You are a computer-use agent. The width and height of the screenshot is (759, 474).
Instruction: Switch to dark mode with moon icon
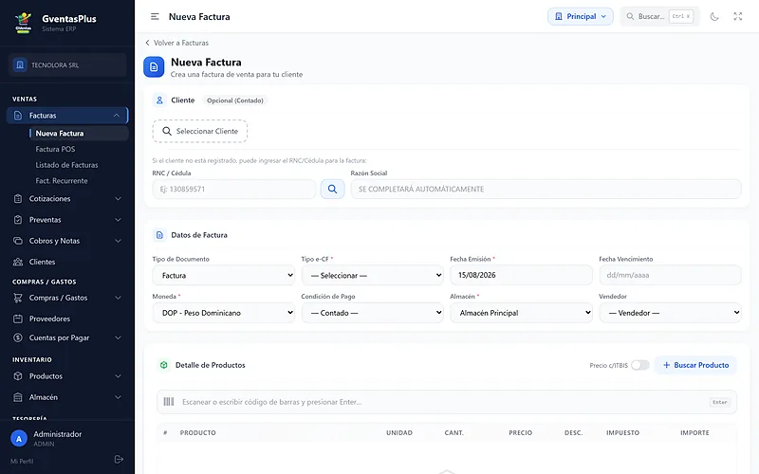point(714,16)
